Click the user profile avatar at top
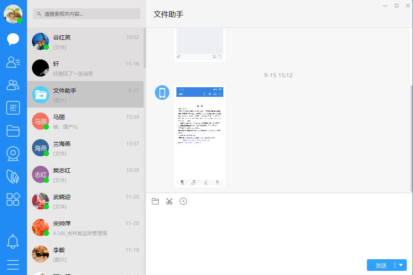The width and height of the screenshot is (413, 275). click(13, 14)
